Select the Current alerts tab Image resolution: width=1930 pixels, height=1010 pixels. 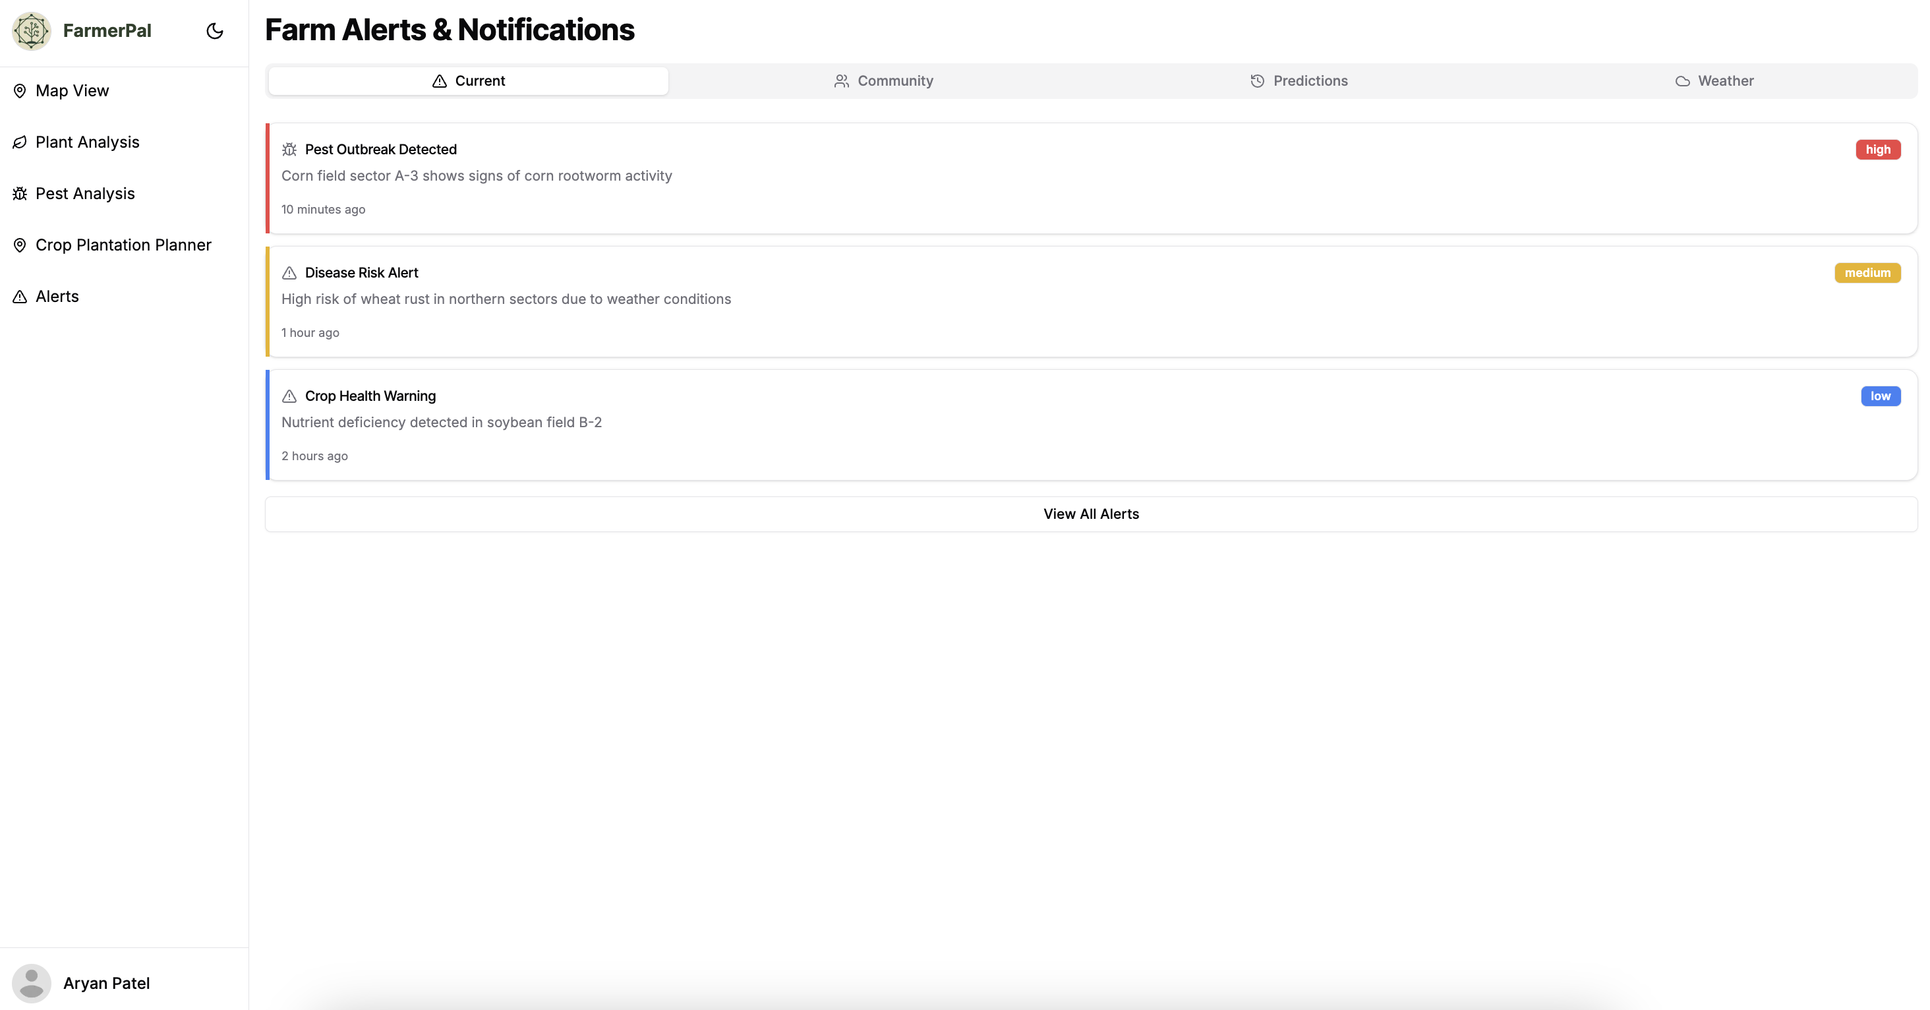point(468,81)
